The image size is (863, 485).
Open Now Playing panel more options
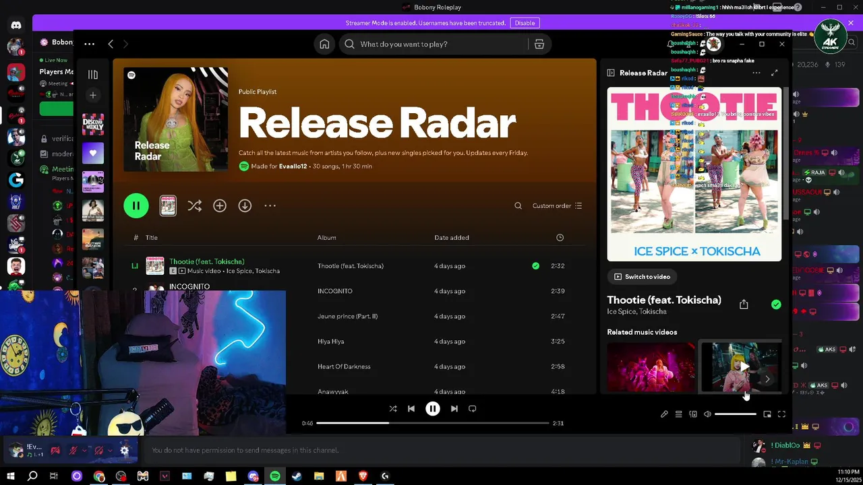(756, 73)
